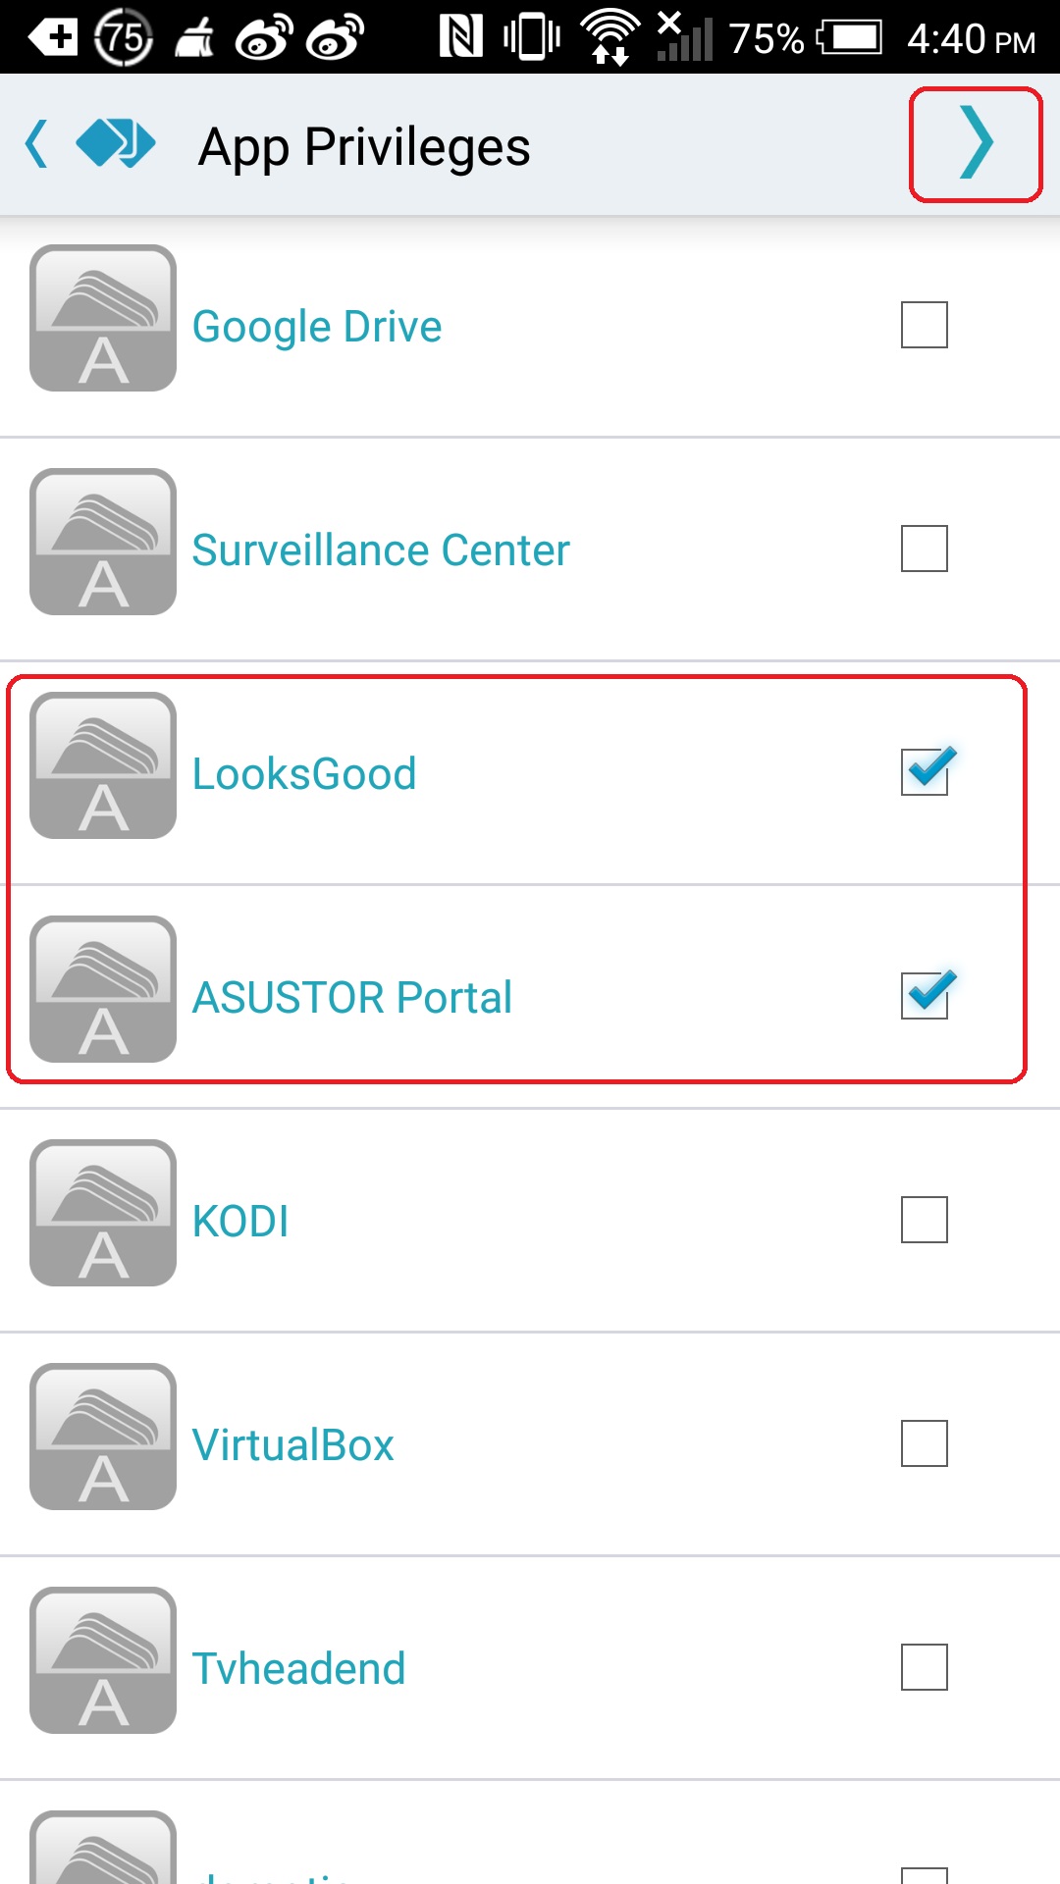
Task: Enable the VirtualBox privilege checkbox
Action: (925, 1443)
